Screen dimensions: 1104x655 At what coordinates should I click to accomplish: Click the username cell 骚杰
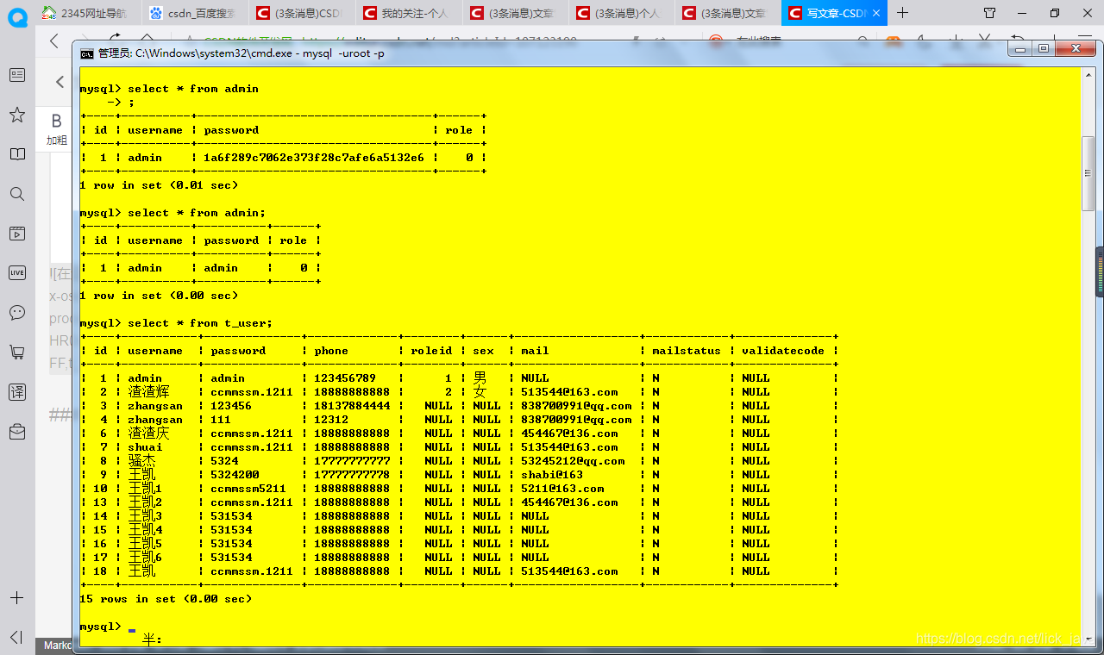click(x=141, y=461)
